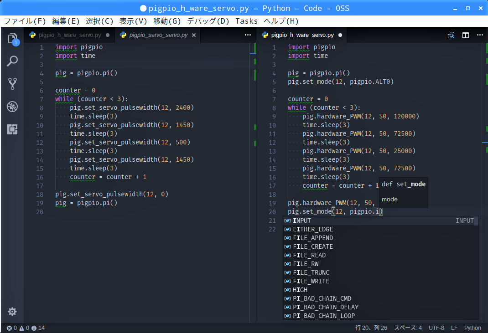Click the left editor overview ruler scrollbar
Viewport: 488px width, 333px height.
point(253,183)
